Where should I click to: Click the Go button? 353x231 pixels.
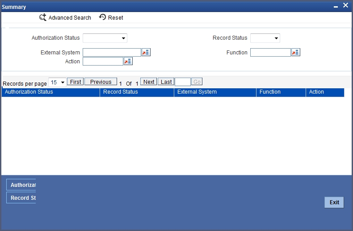point(197,82)
